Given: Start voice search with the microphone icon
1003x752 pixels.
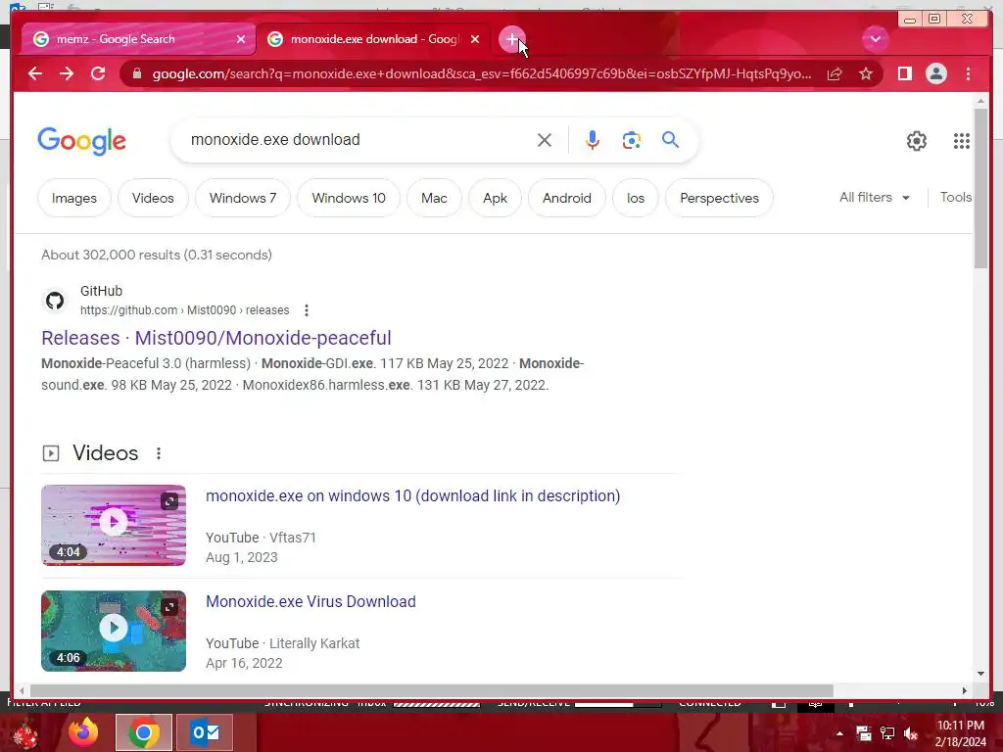Looking at the screenshot, I should [593, 140].
